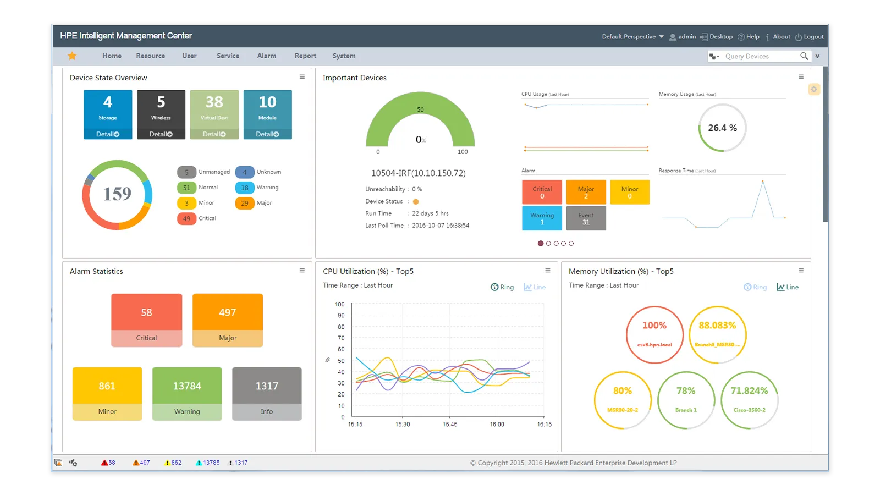Click the leftmost status bar window icon
The height and width of the screenshot is (495, 880).
tap(58, 463)
